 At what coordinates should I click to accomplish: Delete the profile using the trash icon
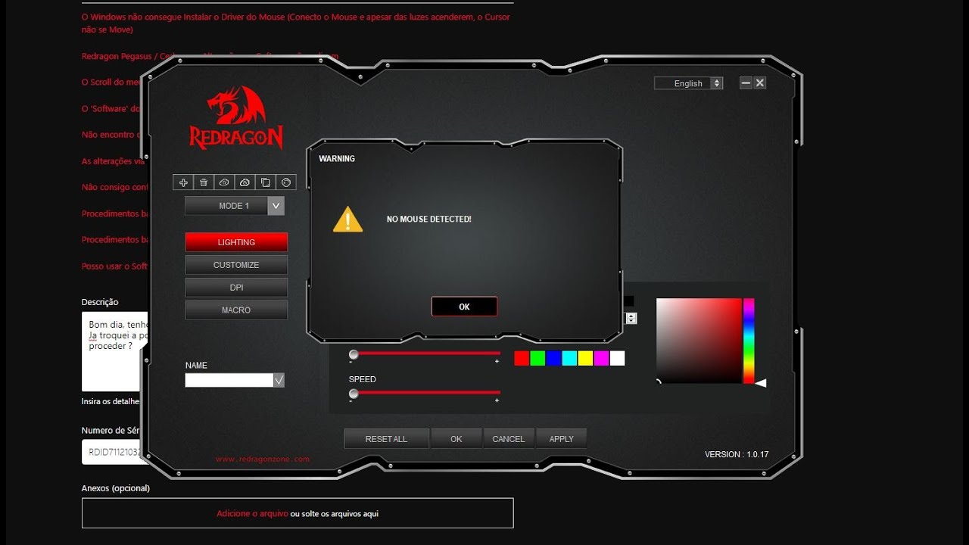(204, 182)
